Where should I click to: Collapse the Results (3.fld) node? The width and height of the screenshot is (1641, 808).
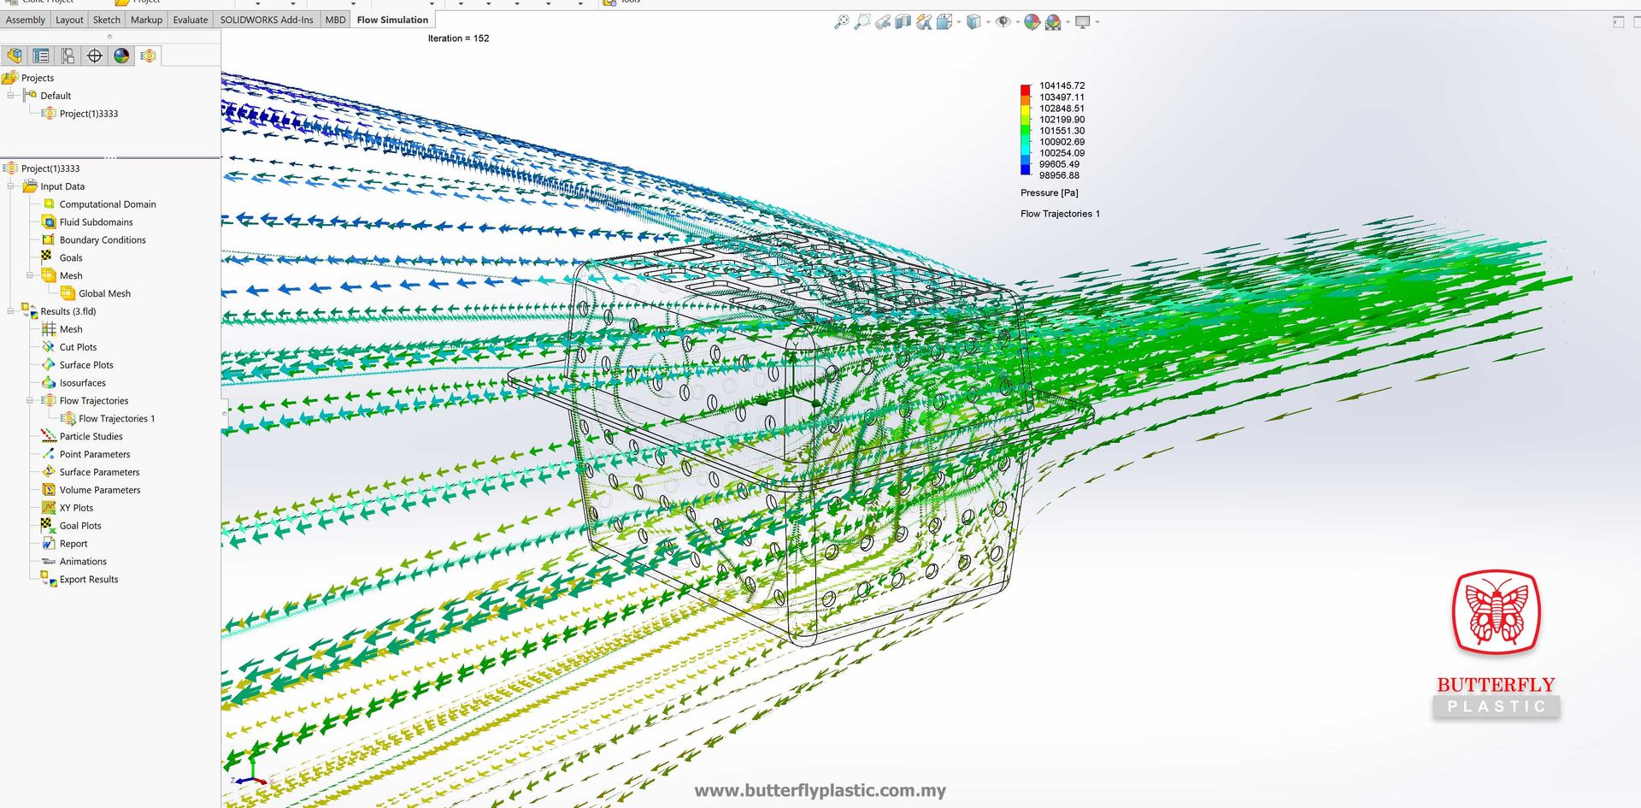[x=11, y=311]
